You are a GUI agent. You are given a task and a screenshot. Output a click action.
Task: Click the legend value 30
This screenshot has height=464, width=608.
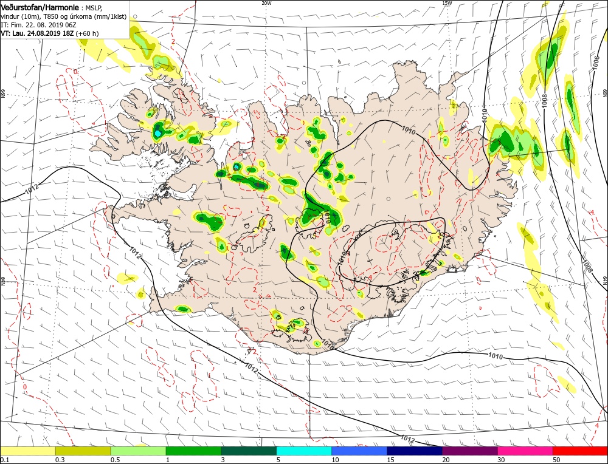[501, 460]
